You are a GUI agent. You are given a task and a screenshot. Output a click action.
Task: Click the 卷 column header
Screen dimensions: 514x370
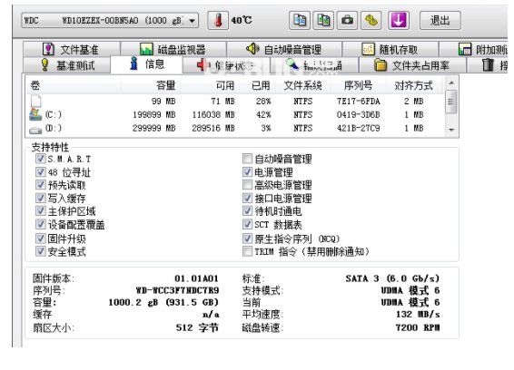74,85
